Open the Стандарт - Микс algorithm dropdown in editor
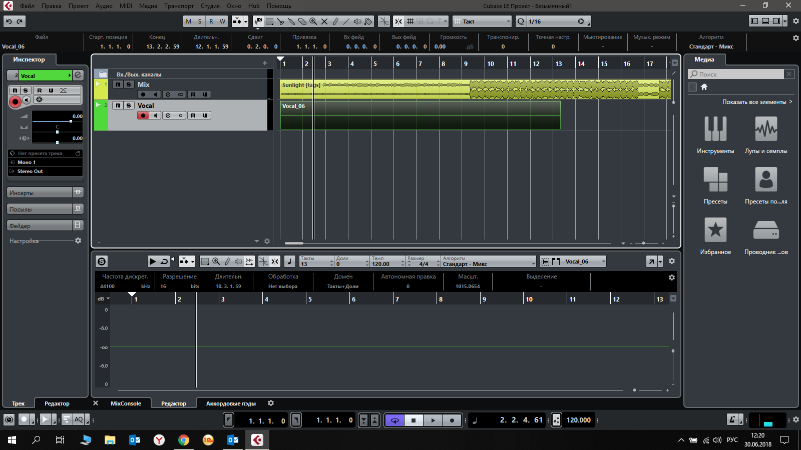 (x=488, y=261)
